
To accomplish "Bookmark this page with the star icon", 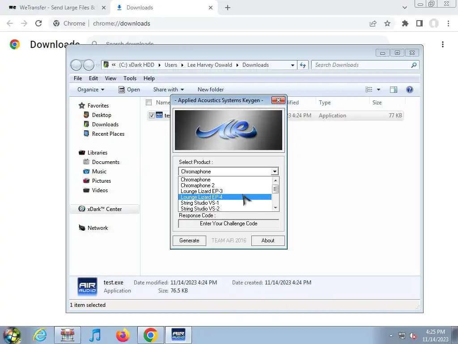I will tap(387, 23).
